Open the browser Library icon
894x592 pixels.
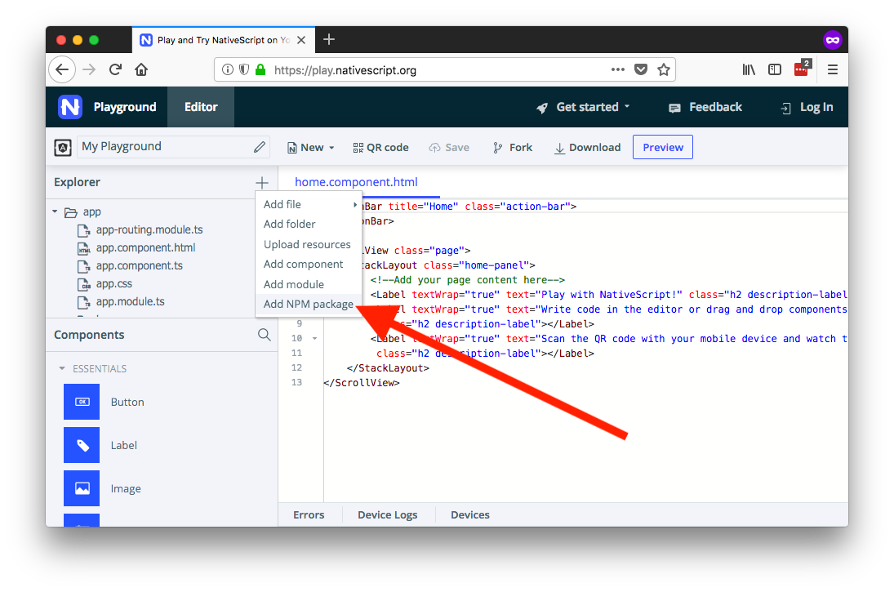(x=749, y=69)
